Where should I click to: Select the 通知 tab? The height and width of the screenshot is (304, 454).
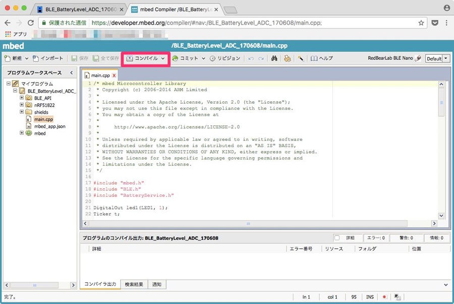tap(157, 284)
